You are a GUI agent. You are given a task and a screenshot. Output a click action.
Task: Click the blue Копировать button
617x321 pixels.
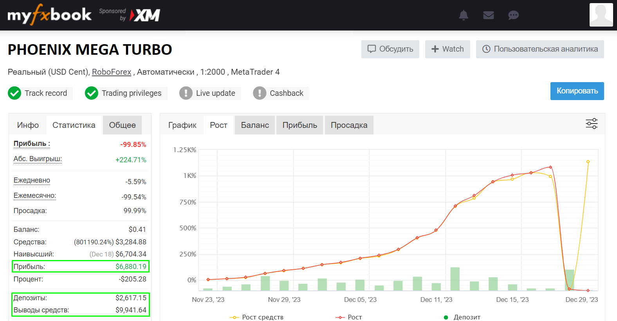coord(577,91)
